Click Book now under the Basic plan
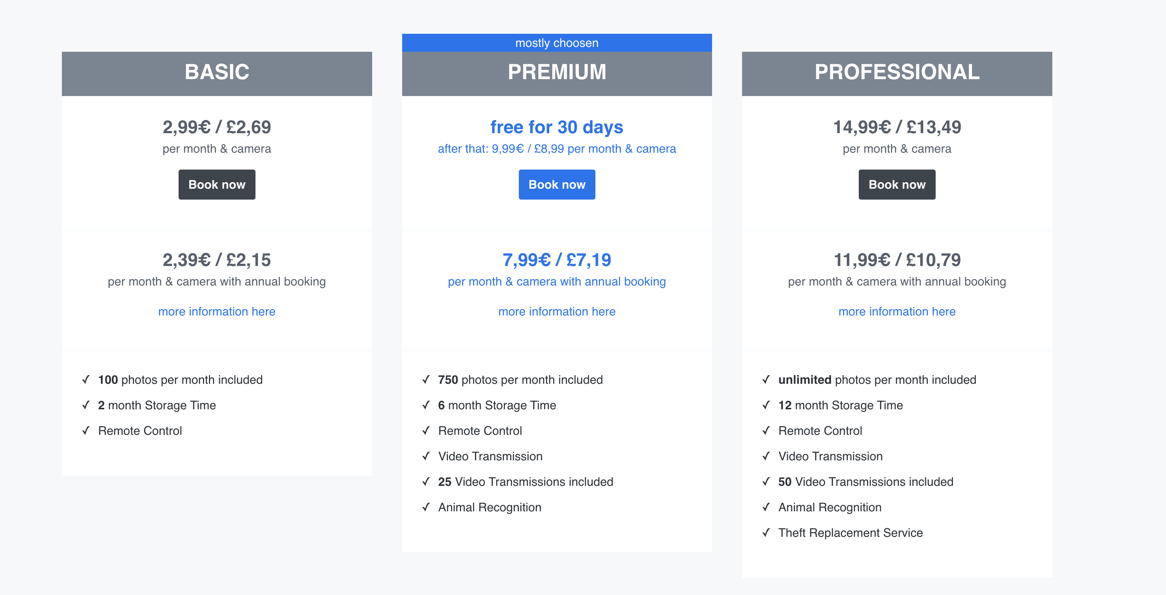This screenshot has height=595, width=1166. (217, 185)
